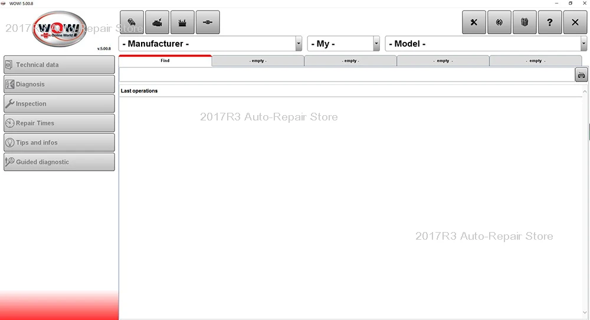Click the connector plug toolbar icon

point(208,22)
